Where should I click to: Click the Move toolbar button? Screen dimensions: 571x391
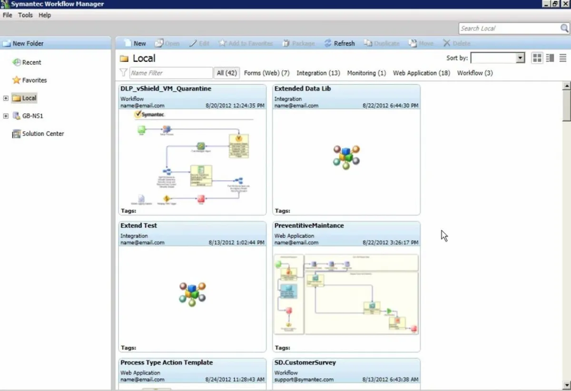pos(421,43)
